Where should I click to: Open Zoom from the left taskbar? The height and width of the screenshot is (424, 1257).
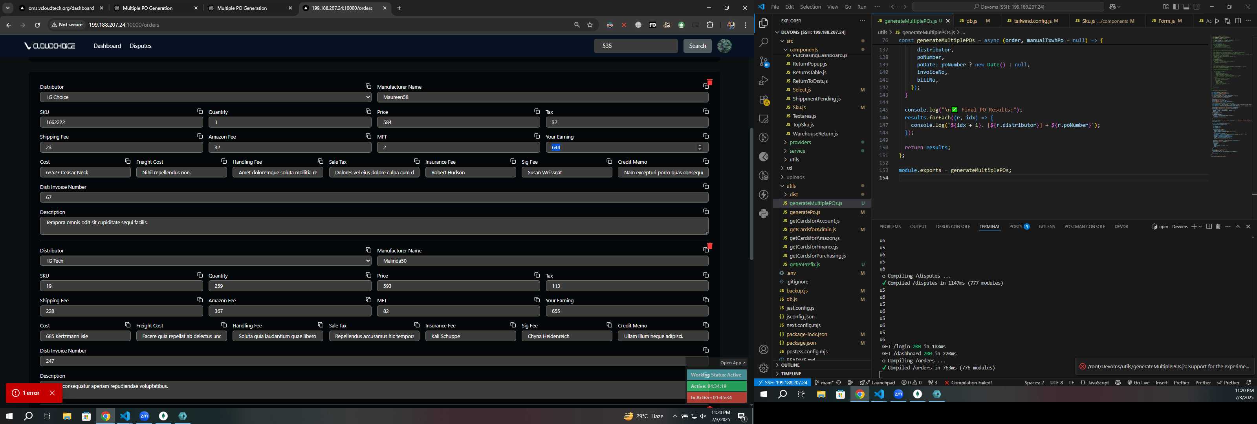coord(144,416)
